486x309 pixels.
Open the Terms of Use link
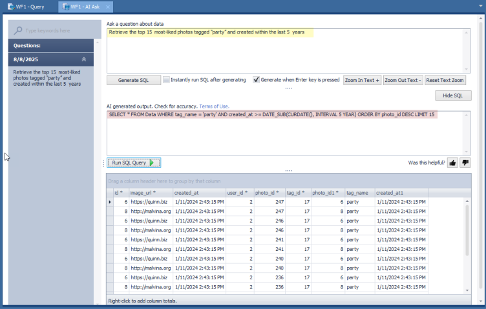point(214,106)
